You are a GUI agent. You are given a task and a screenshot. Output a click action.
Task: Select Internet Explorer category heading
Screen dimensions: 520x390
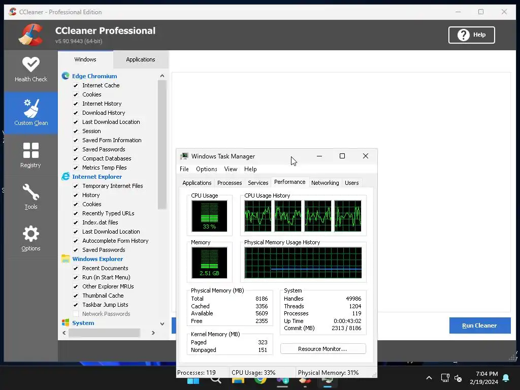click(97, 177)
